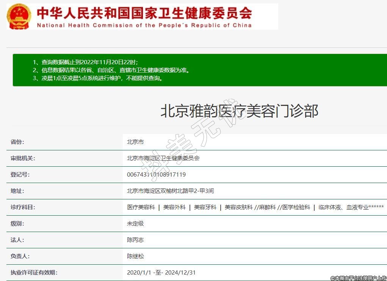387x281 pixels.
Task: Click the 登记号 row label
Action: (x=20, y=175)
